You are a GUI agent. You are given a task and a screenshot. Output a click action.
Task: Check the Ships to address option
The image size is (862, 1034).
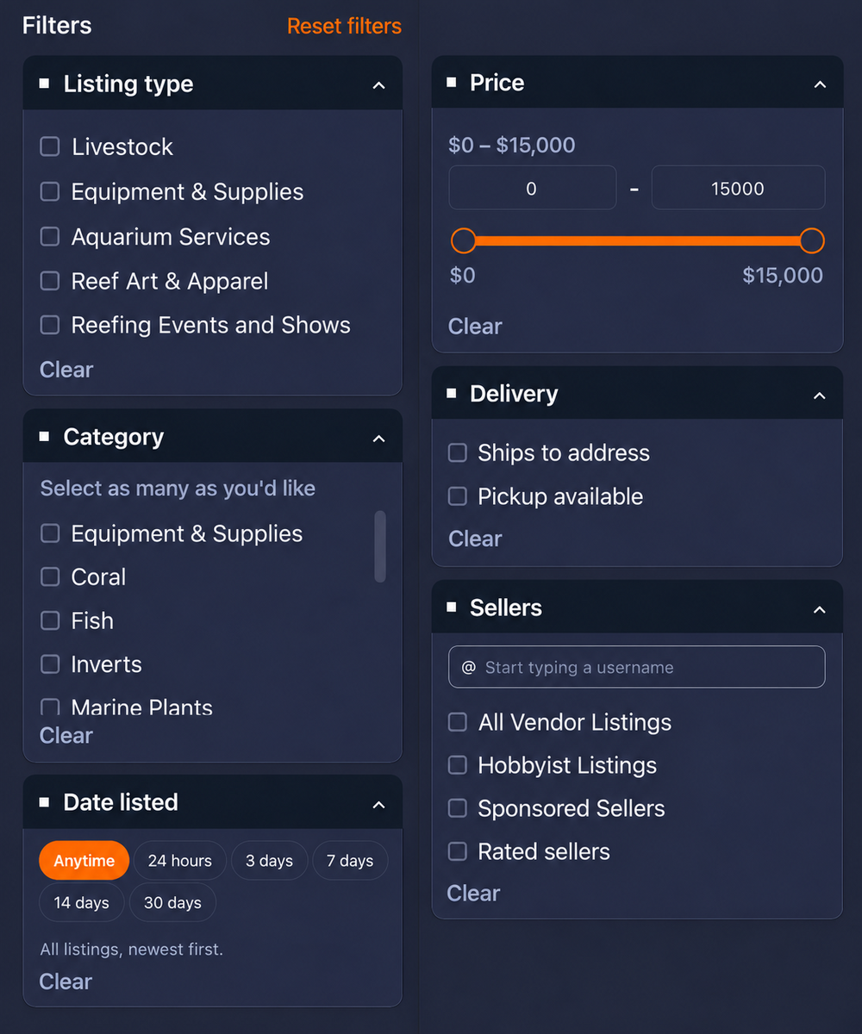[458, 452]
